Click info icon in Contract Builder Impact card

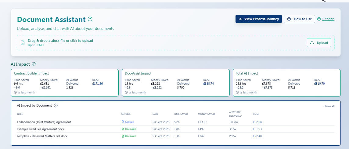pyautogui.click(x=15, y=93)
